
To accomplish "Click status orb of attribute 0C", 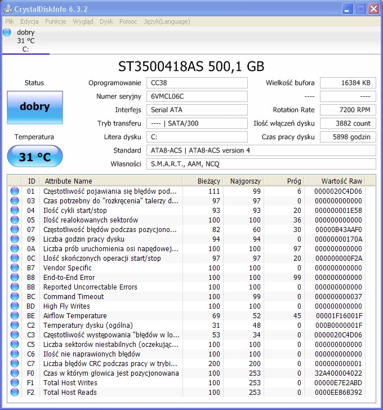I will pos(15,258).
